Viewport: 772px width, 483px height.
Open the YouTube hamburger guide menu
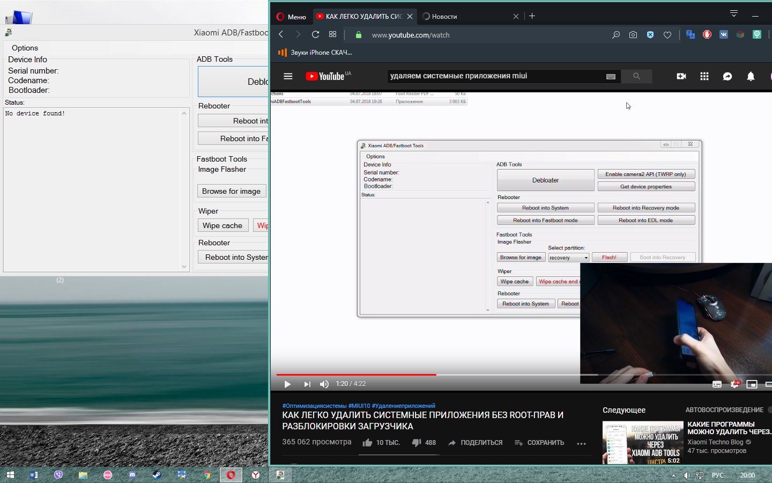point(288,76)
